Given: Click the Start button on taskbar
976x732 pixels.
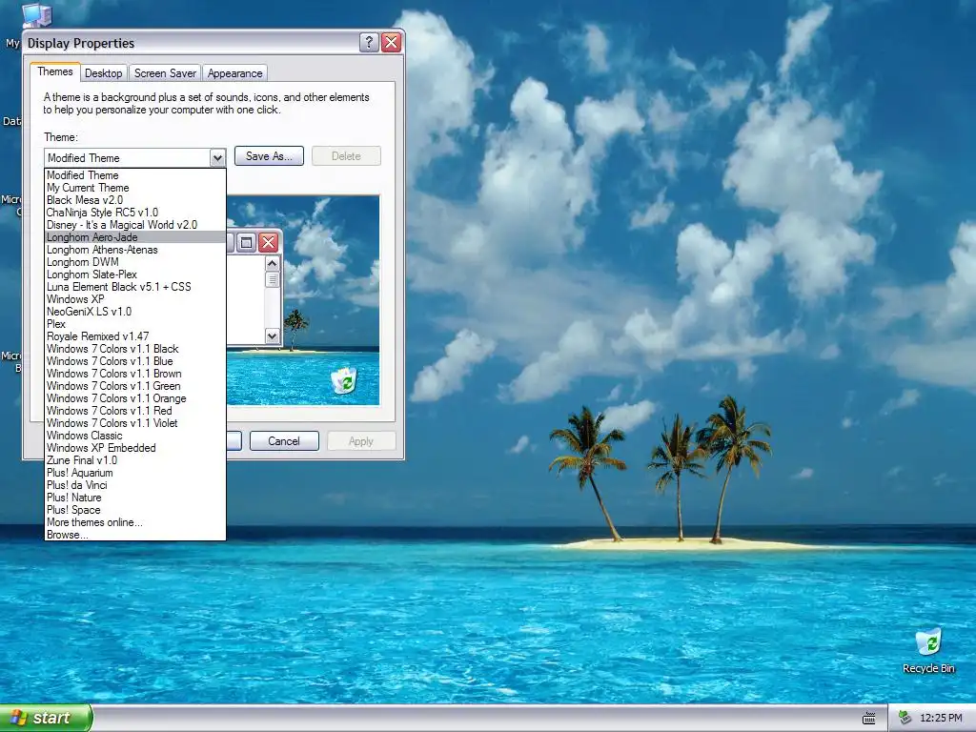Looking at the screenshot, I should coord(46,718).
